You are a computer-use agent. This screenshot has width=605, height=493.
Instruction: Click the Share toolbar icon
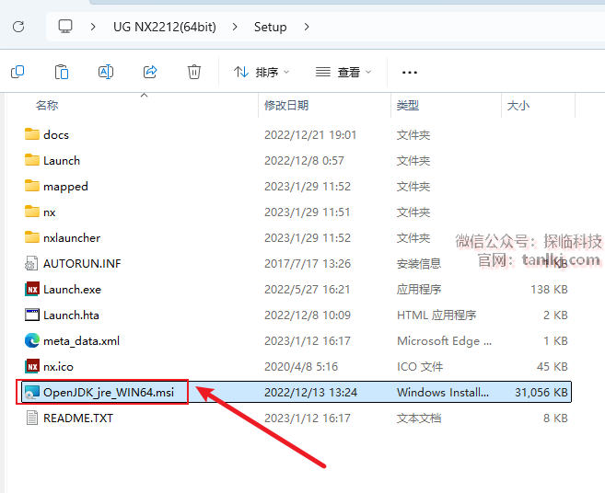150,72
